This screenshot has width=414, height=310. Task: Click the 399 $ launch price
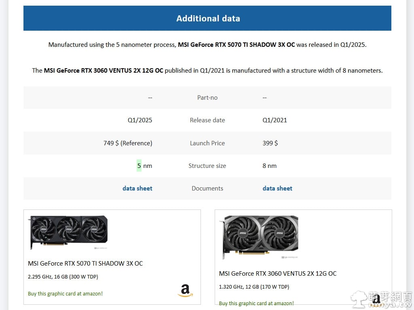[270, 143]
